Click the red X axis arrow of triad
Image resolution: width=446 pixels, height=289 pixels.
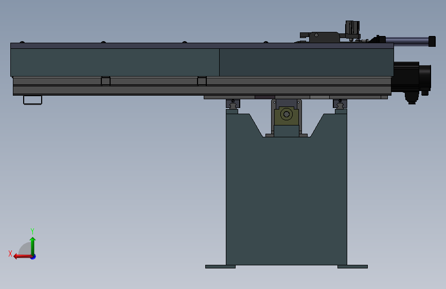click(23, 257)
